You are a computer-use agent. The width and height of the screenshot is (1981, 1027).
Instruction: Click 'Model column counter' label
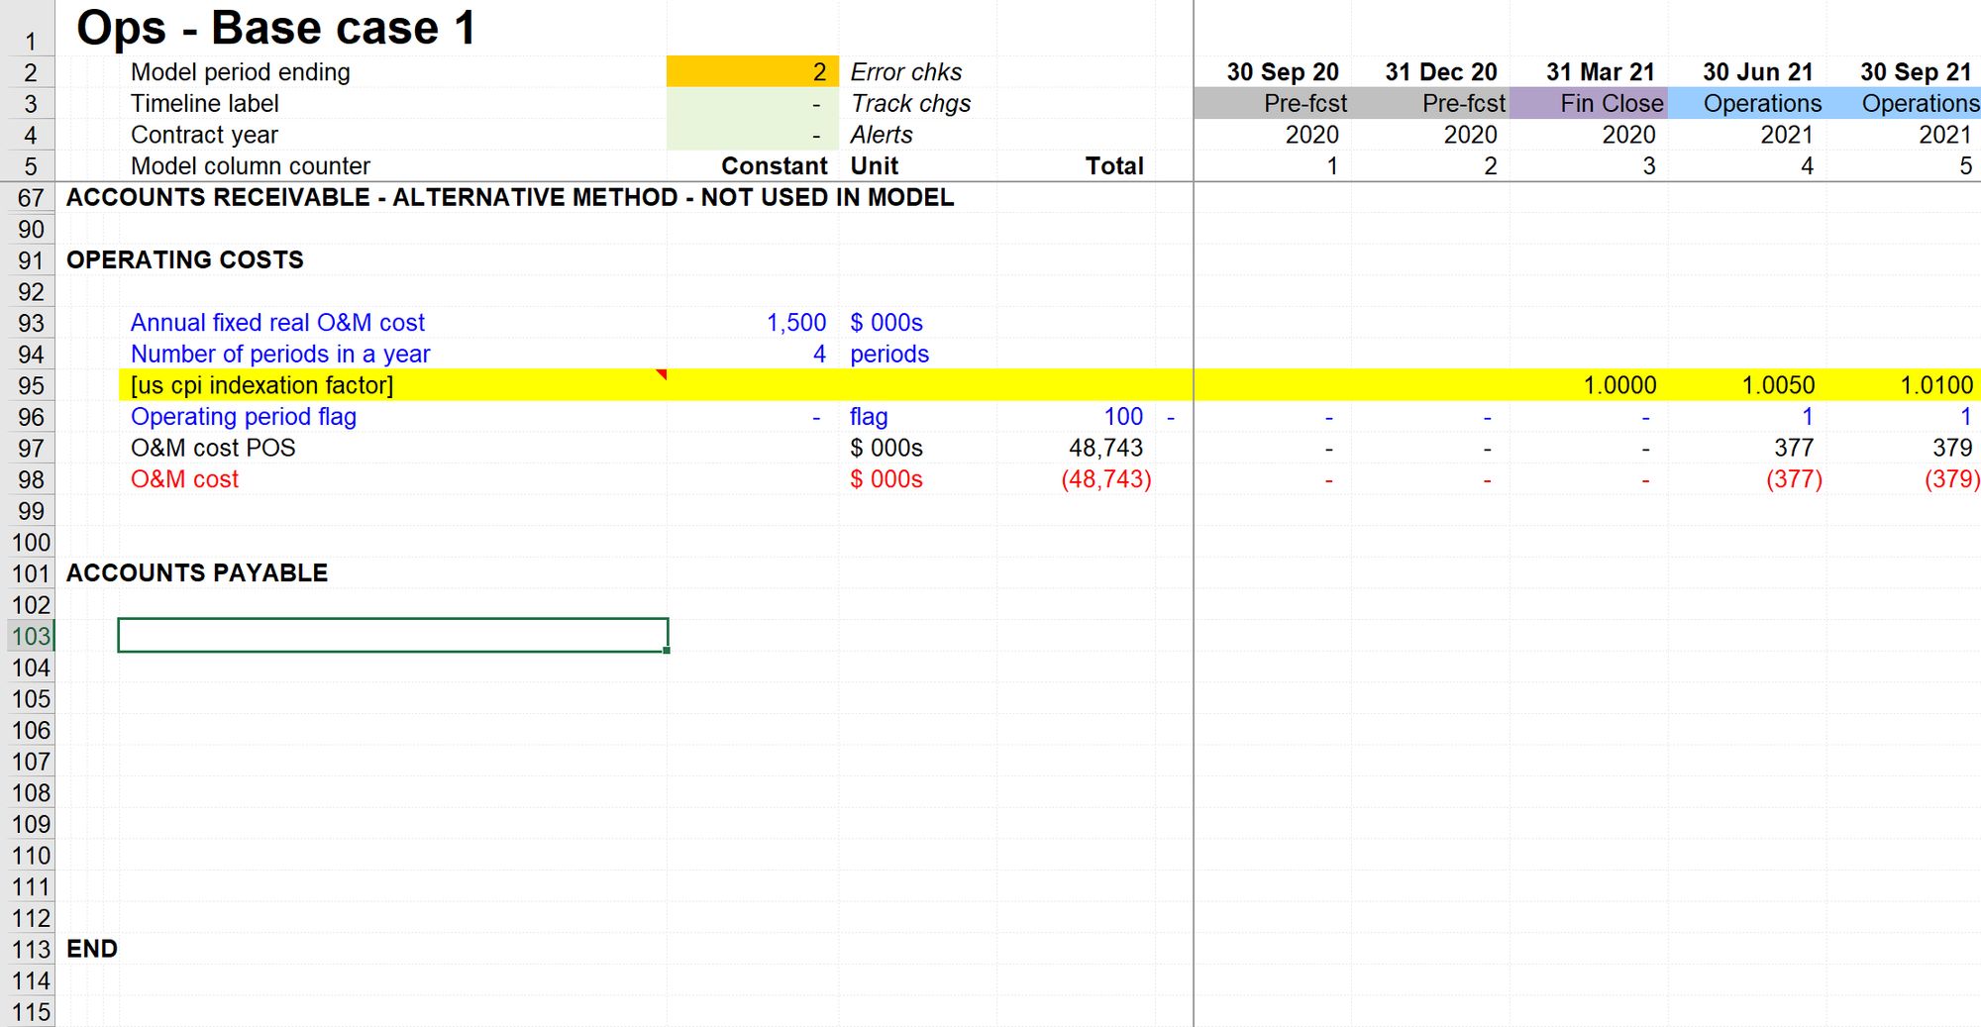(x=251, y=166)
